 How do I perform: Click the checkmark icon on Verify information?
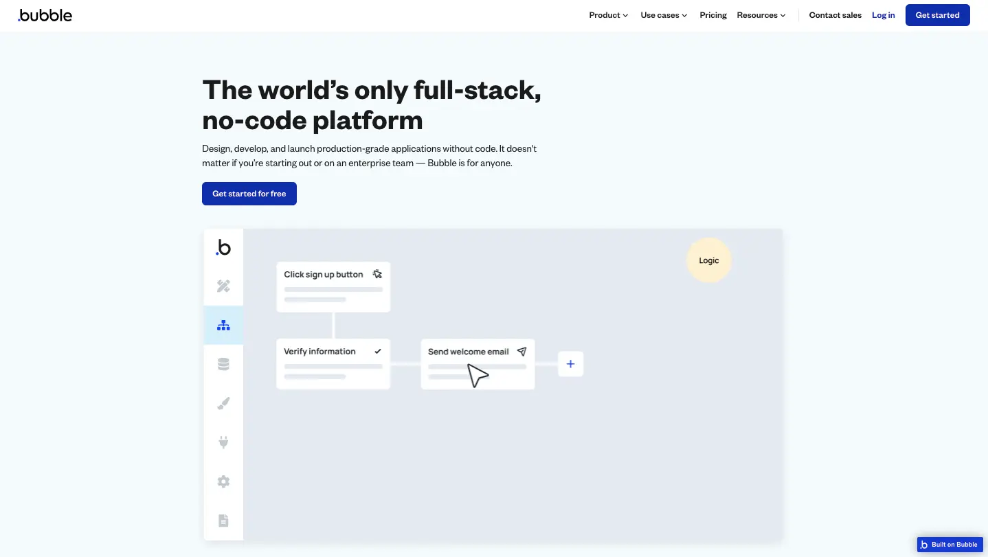coord(378,351)
